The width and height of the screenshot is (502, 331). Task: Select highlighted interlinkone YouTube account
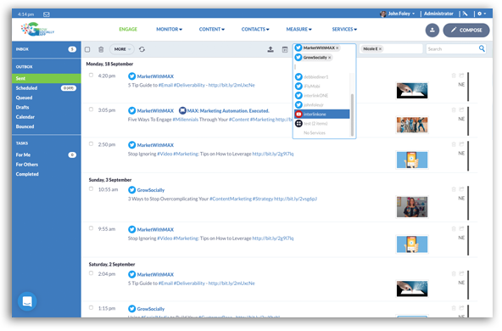[321, 114]
